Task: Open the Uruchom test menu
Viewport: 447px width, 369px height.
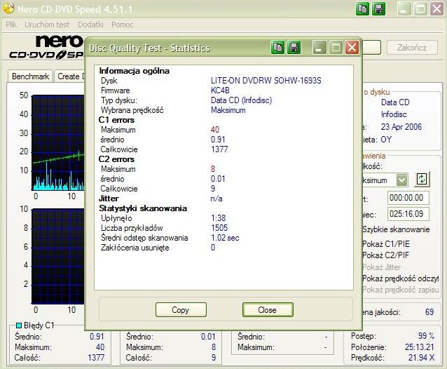Action: click(x=47, y=25)
